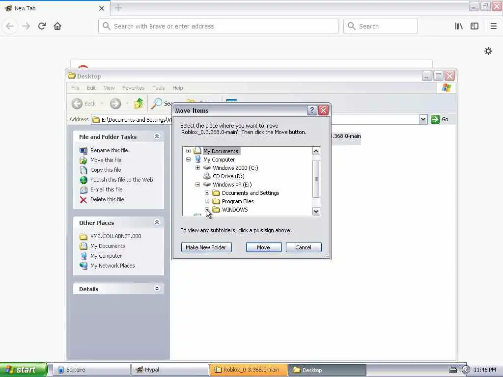
Task: Collapse File and Folder Tasks panel
Action: [157, 136]
